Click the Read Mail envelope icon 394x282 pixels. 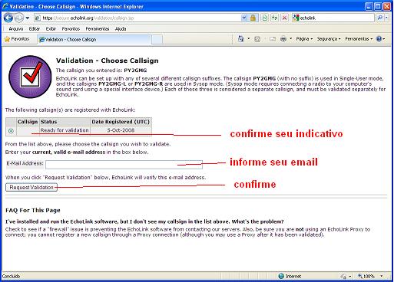click(273, 39)
